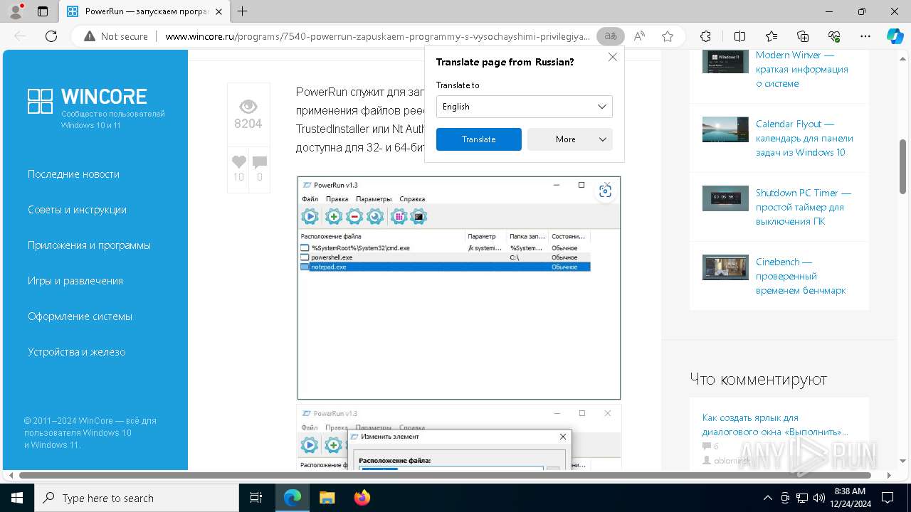
Task: Click the address bar URL
Action: pyautogui.click(x=377, y=36)
